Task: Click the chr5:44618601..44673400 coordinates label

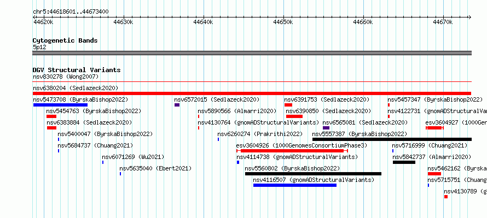Action: [x=71, y=12]
